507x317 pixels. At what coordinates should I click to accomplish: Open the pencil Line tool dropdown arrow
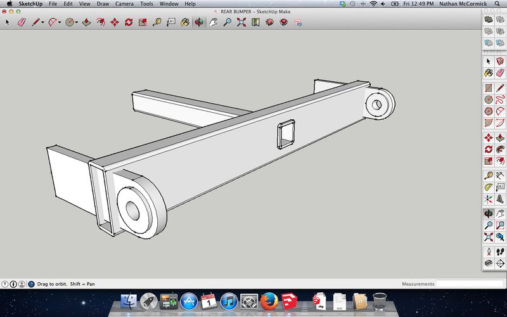pyautogui.click(x=42, y=23)
